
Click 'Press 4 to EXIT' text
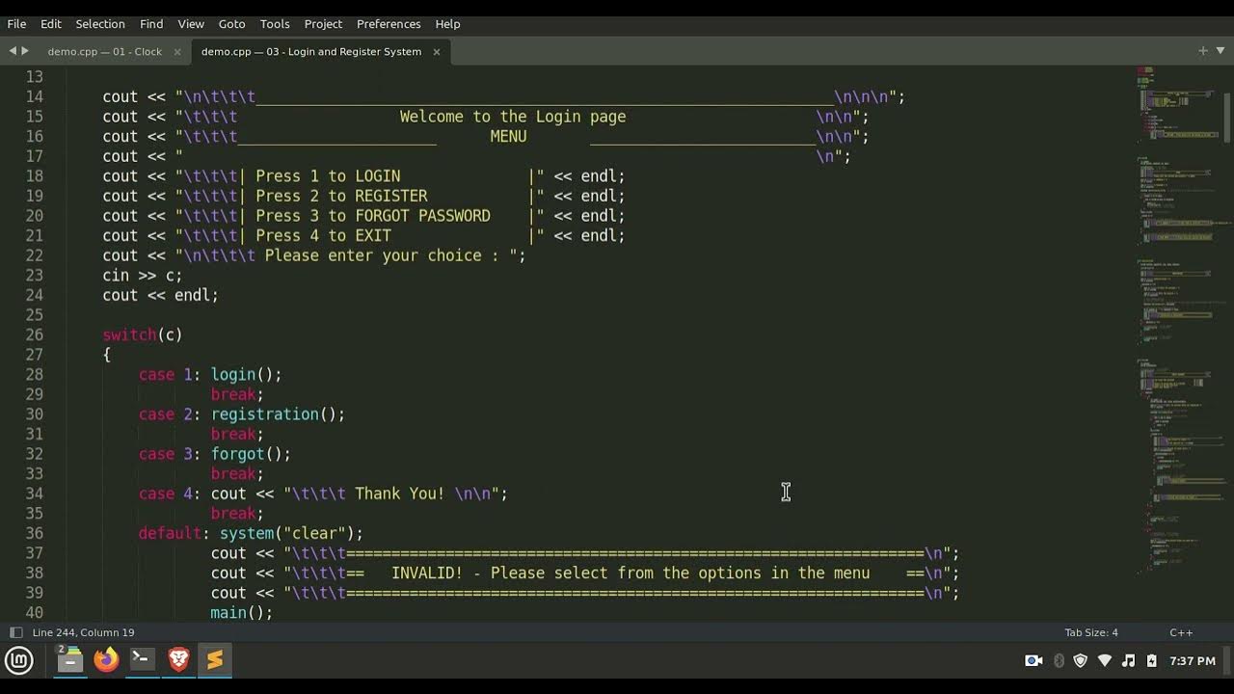coord(323,235)
